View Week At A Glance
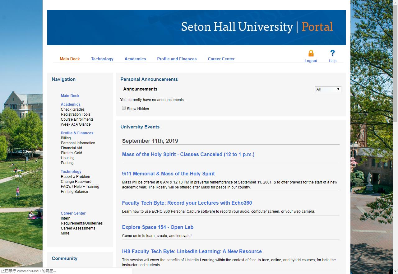398x274 pixels. (x=76, y=124)
